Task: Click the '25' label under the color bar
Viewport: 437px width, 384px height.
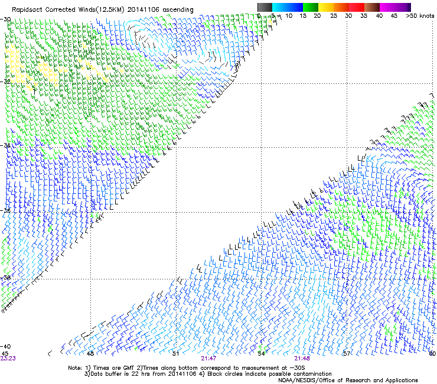Action: click(334, 16)
